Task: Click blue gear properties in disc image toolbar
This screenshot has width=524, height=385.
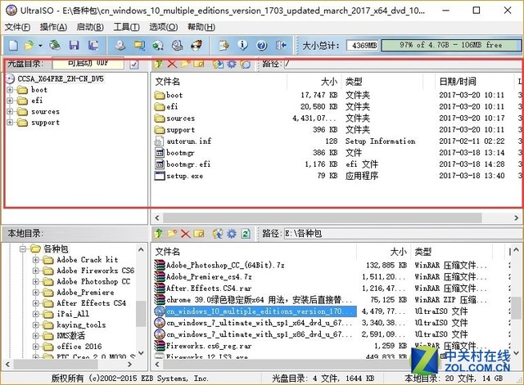Action: click(x=231, y=64)
